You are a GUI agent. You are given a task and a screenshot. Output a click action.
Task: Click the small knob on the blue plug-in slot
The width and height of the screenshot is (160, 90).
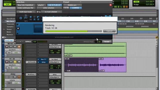pyautogui.click(x=18, y=28)
